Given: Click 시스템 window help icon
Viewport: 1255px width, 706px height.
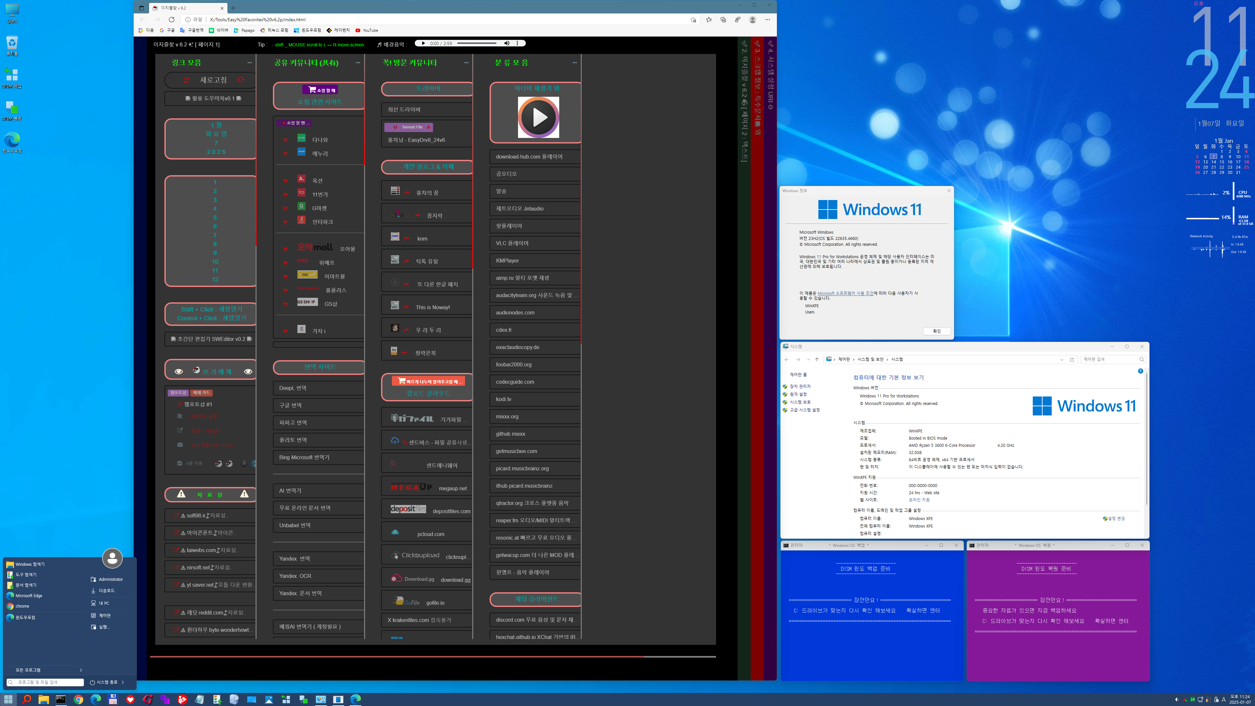Looking at the screenshot, I should [1141, 371].
